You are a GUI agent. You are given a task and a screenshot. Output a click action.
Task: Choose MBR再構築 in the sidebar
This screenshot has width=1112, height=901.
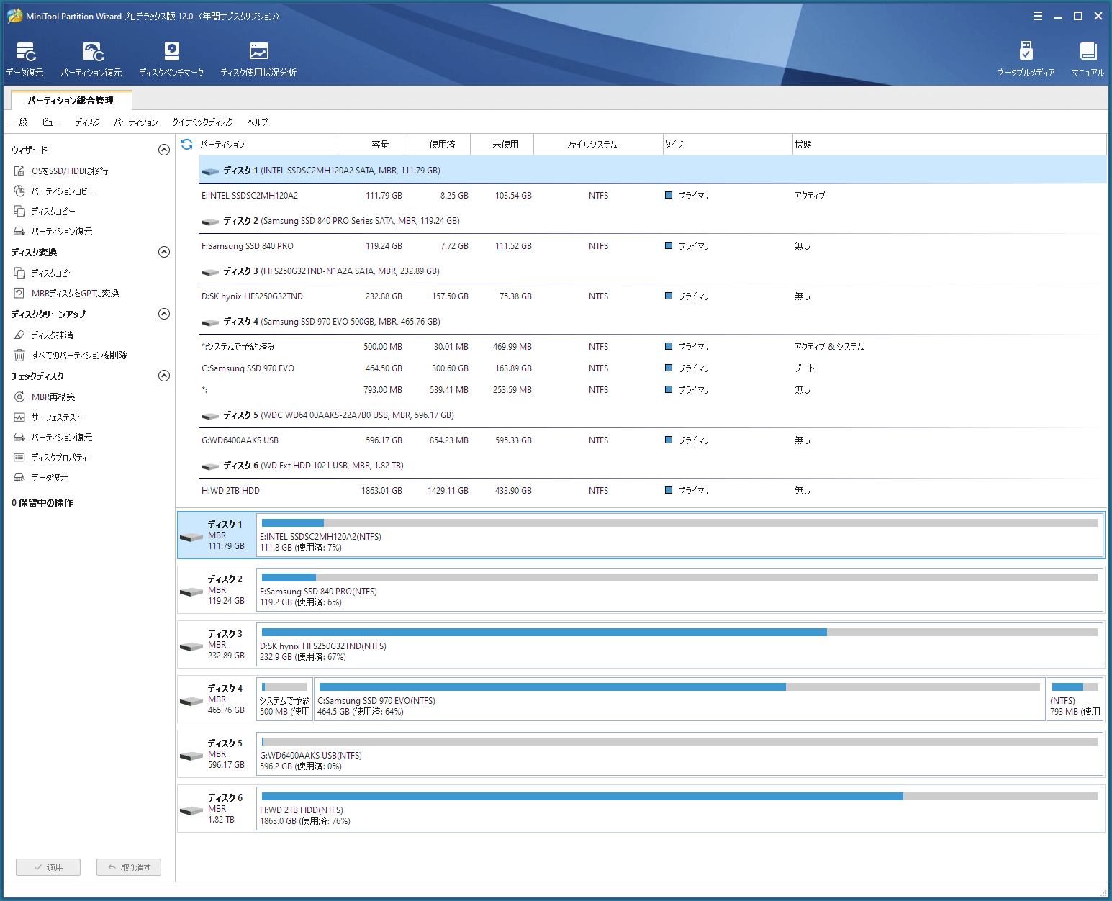(45, 397)
